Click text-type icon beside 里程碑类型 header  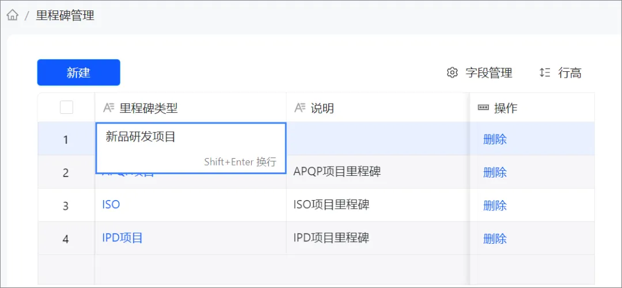click(109, 107)
